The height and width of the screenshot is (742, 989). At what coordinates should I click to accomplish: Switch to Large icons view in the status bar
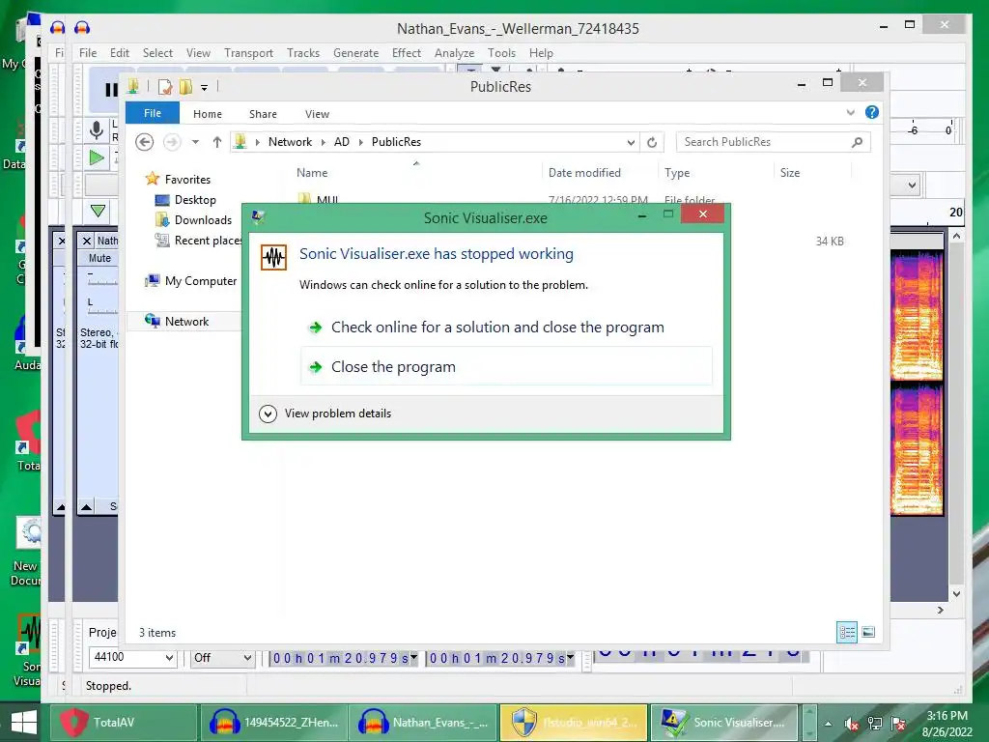click(868, 632)
